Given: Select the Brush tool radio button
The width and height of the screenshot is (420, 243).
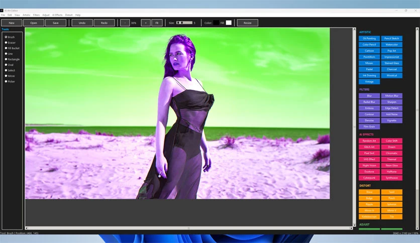Looking at the screenshot, I should (x=6, y=37).
